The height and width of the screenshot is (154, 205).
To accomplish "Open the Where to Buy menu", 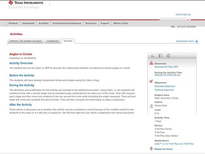I will point(121,23).
